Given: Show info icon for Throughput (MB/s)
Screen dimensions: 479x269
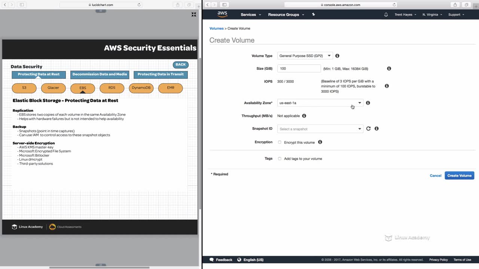Looking at the screenshot, I should tap(304, 116).
